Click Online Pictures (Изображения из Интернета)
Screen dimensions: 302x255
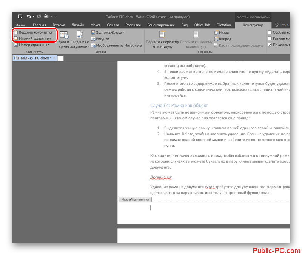pyautogui.click(x=116, y=45)
